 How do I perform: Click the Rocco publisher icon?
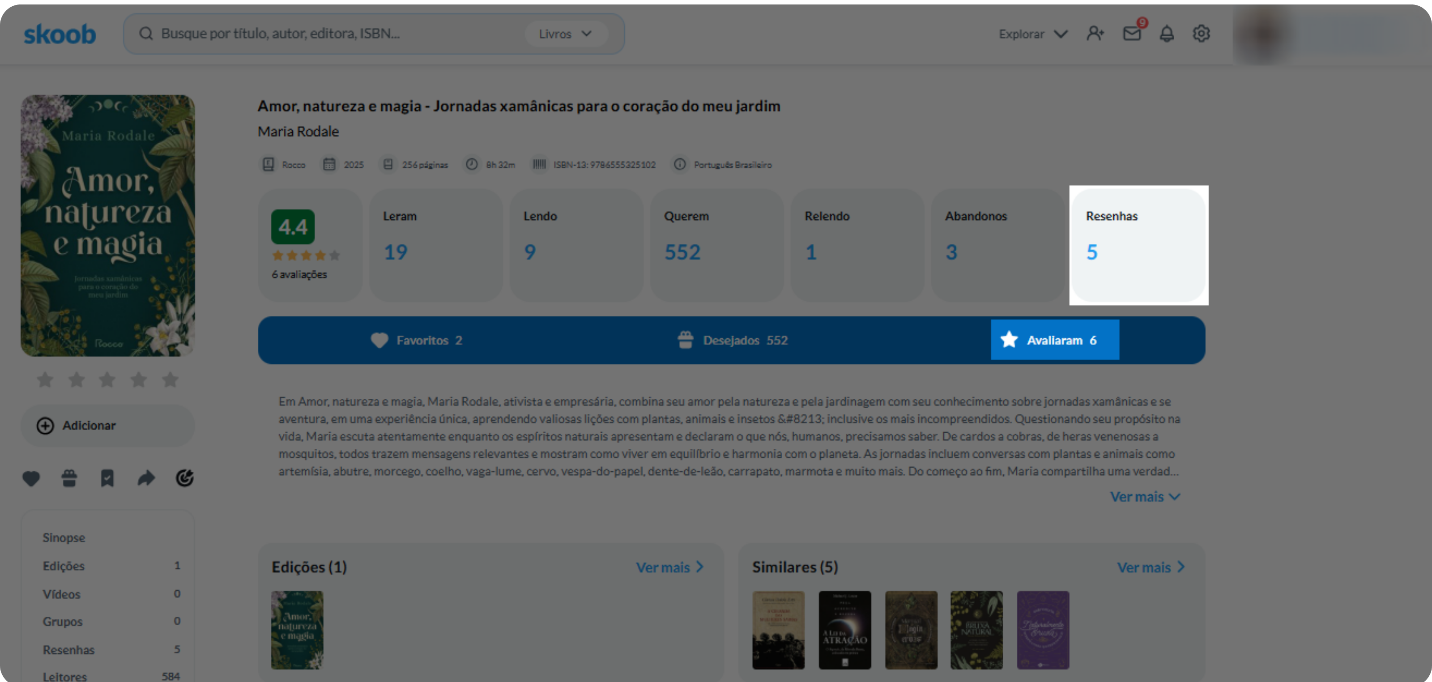click(268, 165)
